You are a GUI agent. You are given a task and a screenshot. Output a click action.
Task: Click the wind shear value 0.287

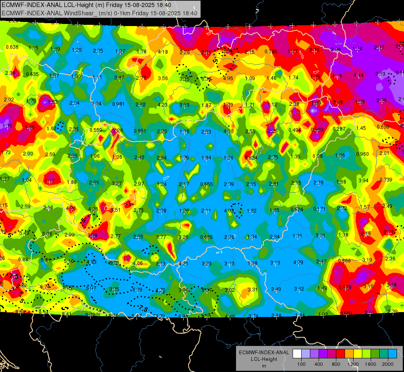pos(339,129)
